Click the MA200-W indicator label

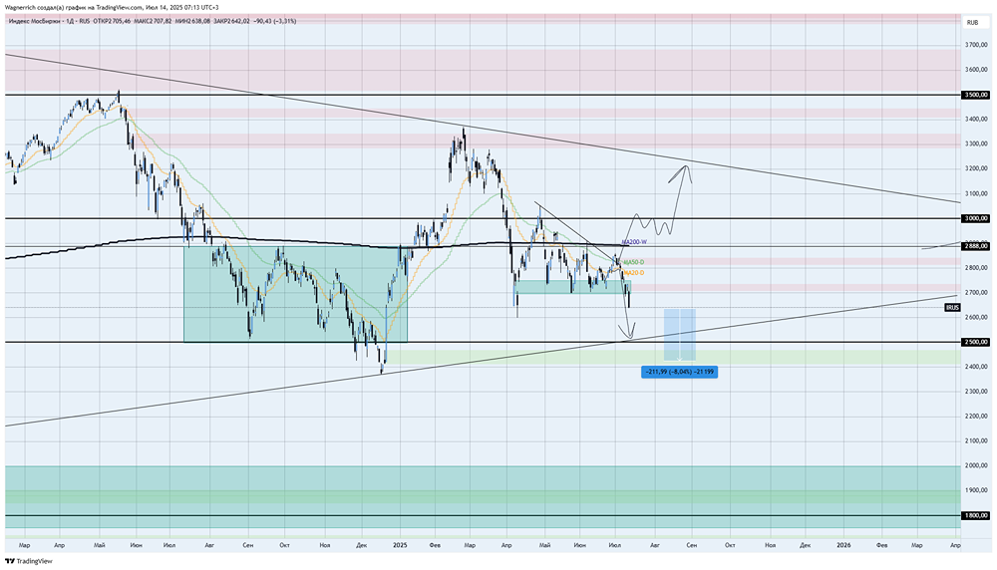[x=634, y=242]
